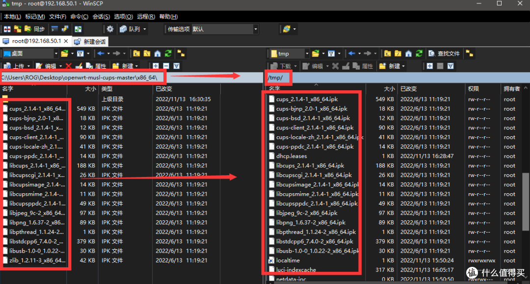The image size is (530, 284).
Task: Select dhcp.leases in the remote panel
Action: (291, 156)
